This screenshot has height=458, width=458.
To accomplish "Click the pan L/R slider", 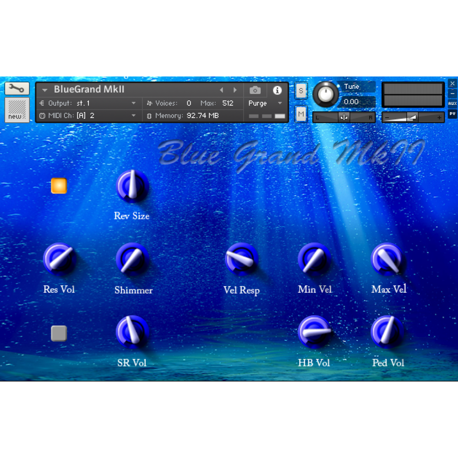I will tap(344, 117).
